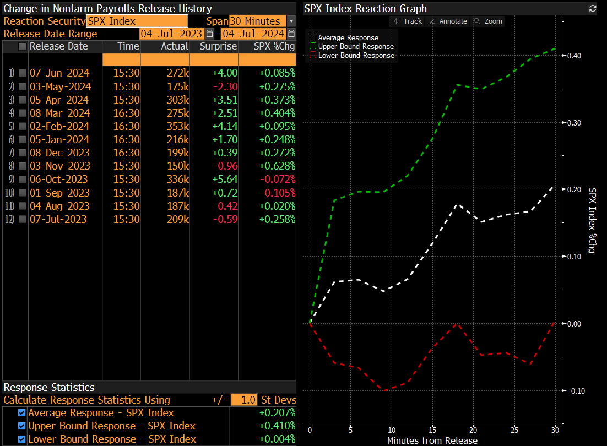Sort by the Surprise column header

click(x=218, y=46)
